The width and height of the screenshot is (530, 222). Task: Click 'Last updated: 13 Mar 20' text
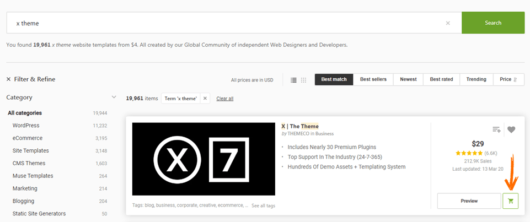[478, 169]
